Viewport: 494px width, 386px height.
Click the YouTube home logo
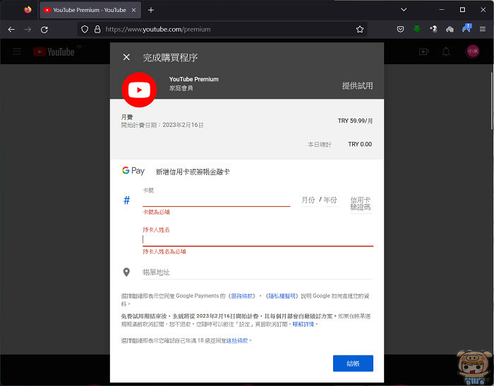pyautogui.click(x=54, y=52)
